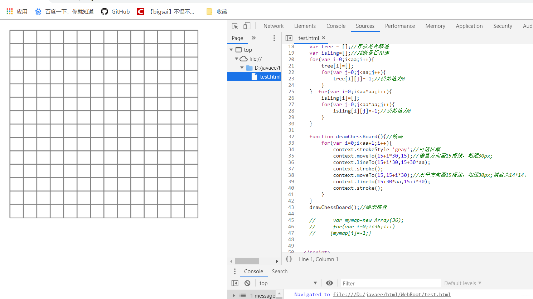This screenshot has height=299, width=533.
Task: Toggle the live expression eye icon
Action: (329, 283)
